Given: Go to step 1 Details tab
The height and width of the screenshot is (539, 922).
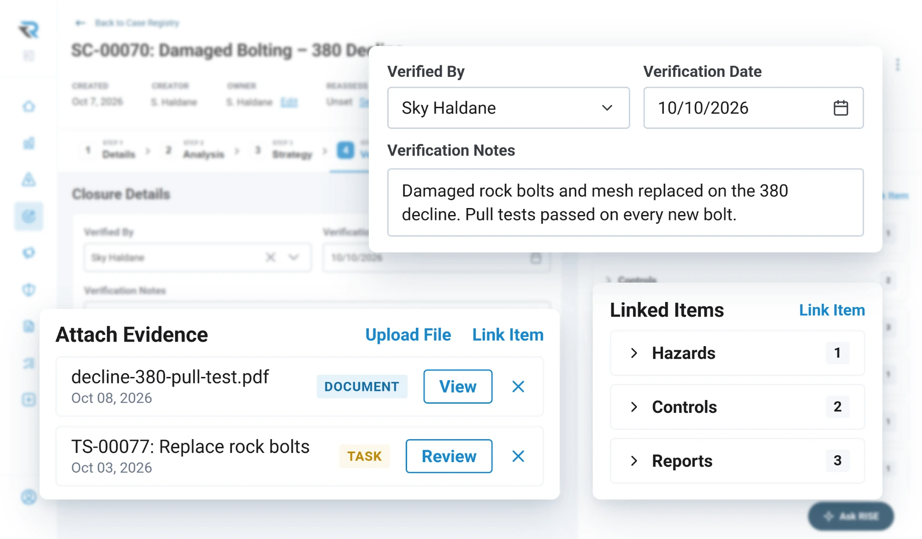Looking at the screenshot, I should pos(111,150).
